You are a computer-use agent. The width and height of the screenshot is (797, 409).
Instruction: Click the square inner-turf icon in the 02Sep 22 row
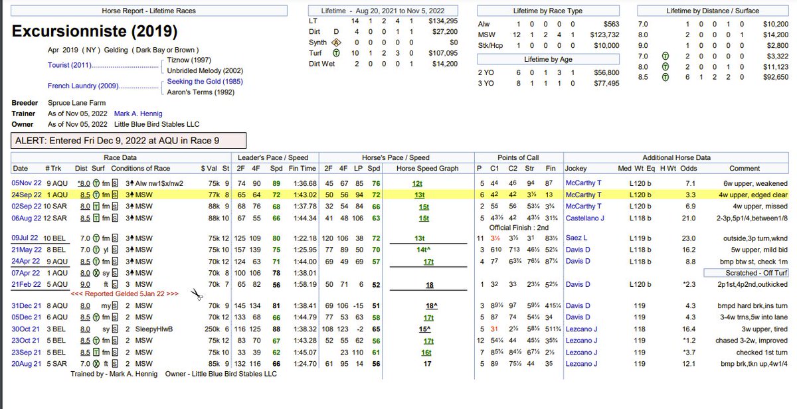tap(96, 207)
